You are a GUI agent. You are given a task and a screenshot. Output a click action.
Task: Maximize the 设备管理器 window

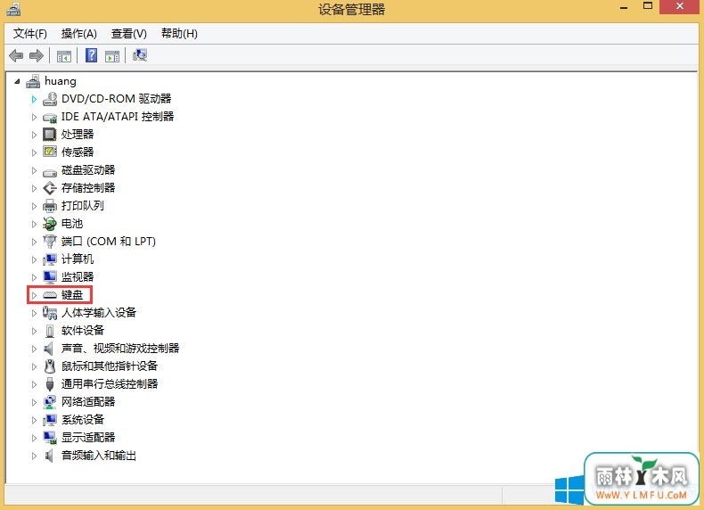[648, 6]
